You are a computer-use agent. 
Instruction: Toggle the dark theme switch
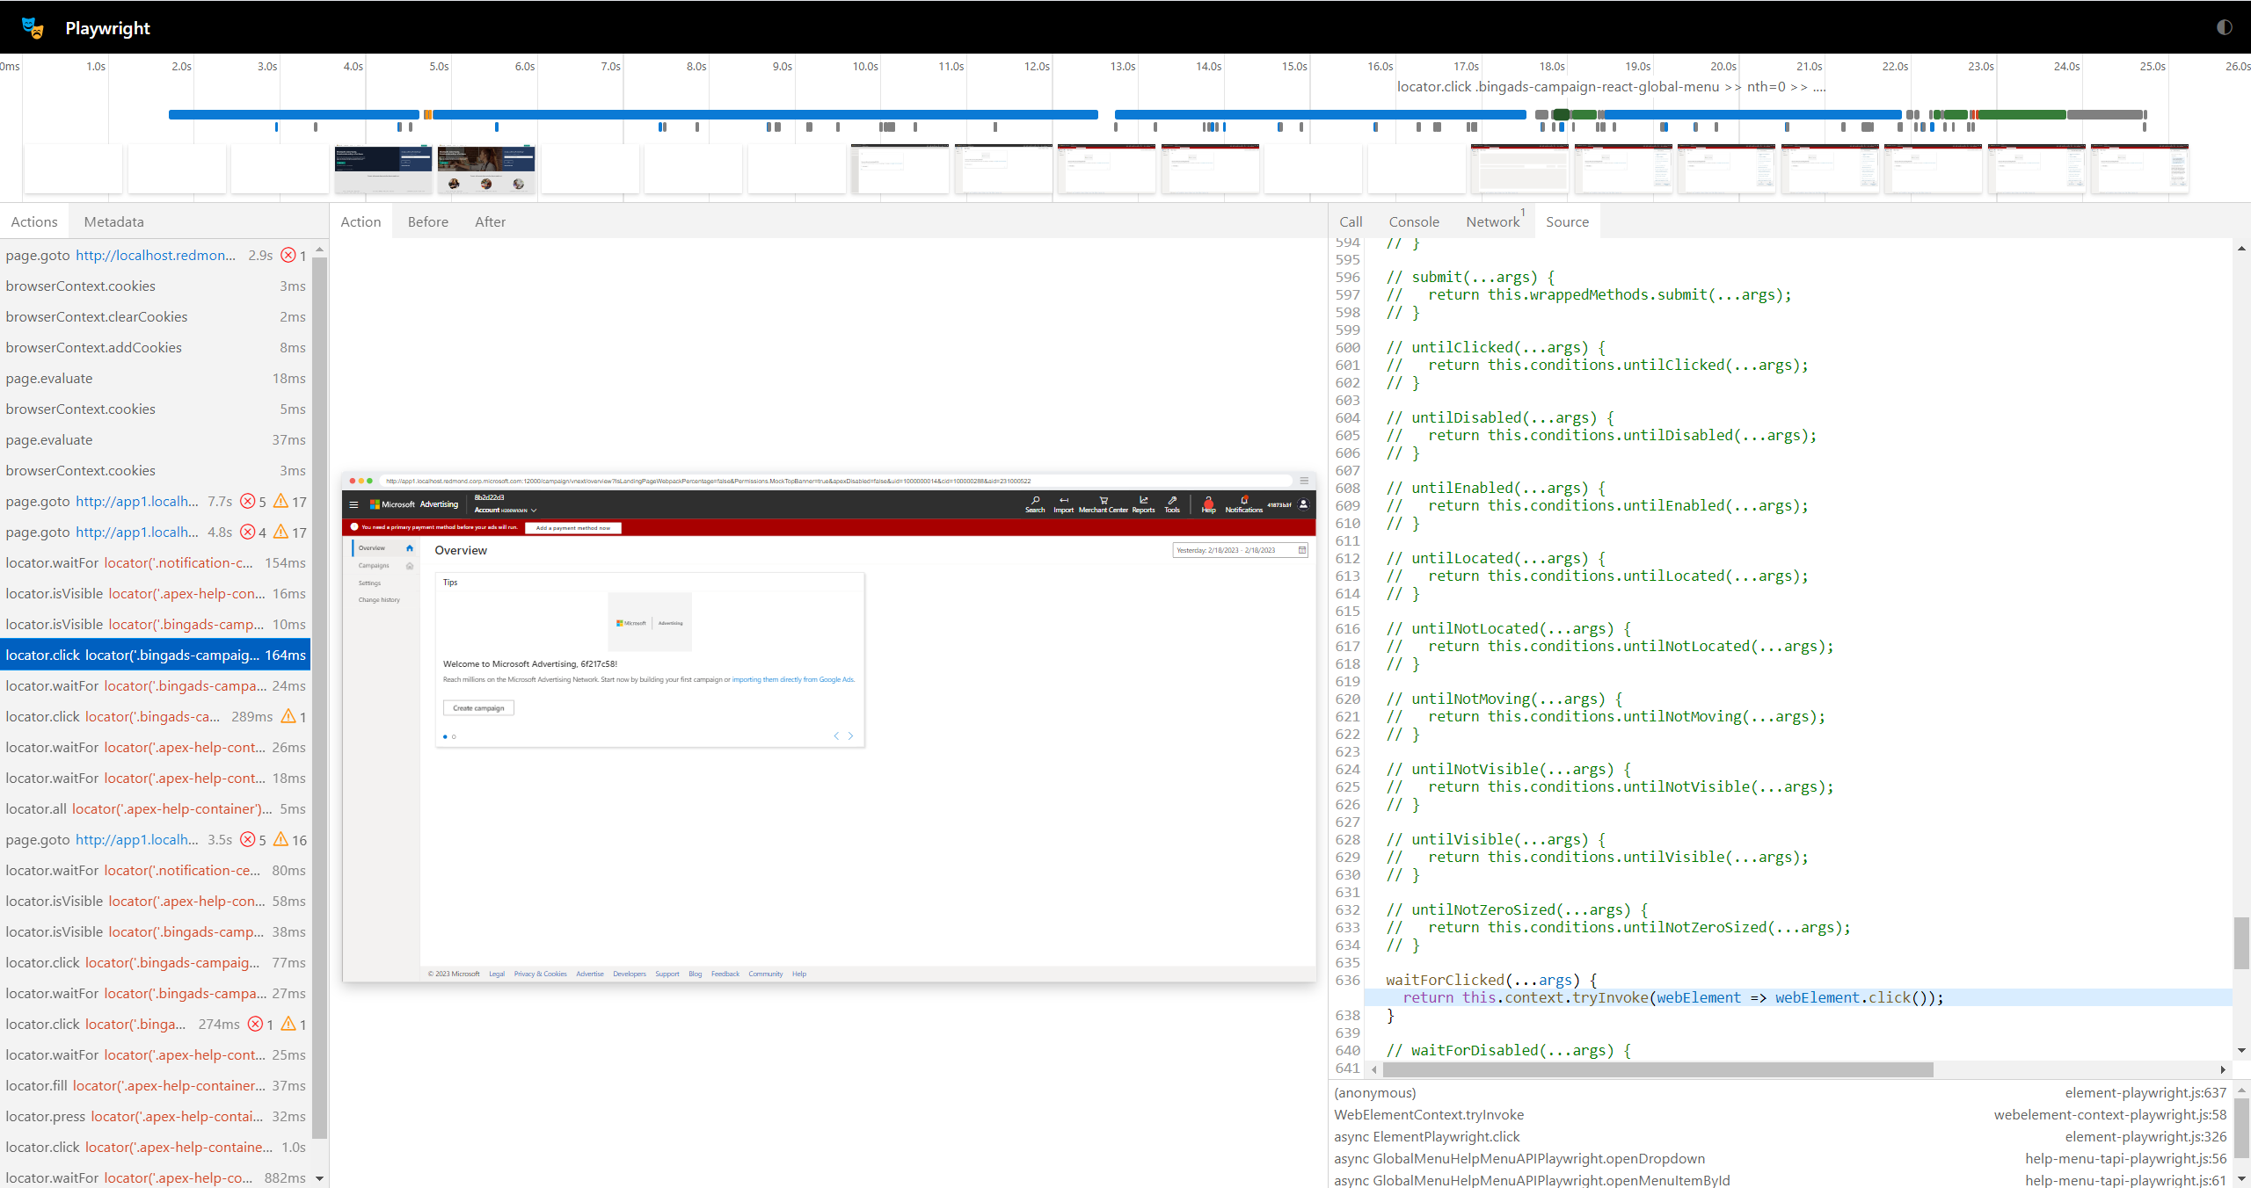pyautogui.click(x=2223, y=27)
